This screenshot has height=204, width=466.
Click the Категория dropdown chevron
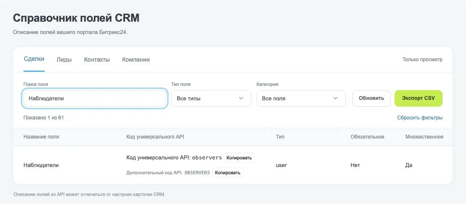click(335, 98)
